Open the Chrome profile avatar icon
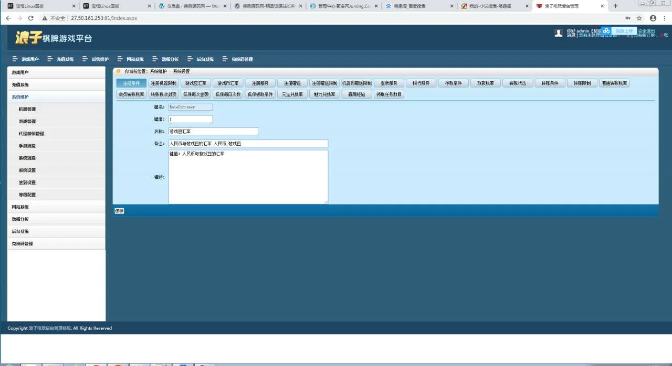This screenshot has height=366, width=672. click(x=653, y=18)
